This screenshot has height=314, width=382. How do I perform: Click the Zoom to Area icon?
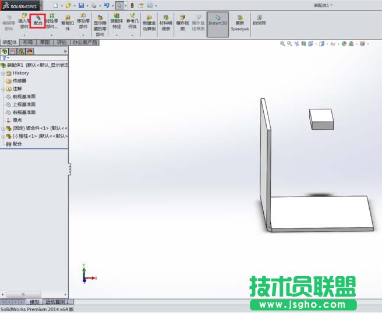click(289, 44)
